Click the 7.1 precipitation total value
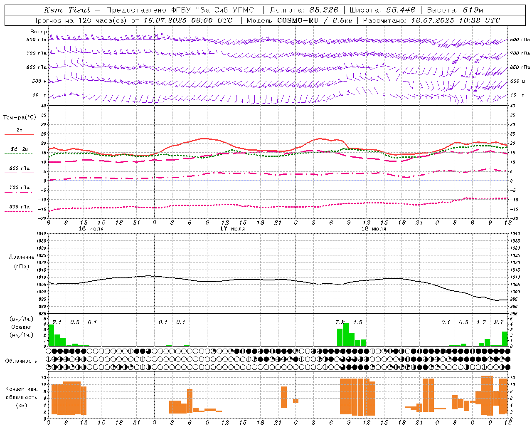532x426 pixels. coord(57,322)
